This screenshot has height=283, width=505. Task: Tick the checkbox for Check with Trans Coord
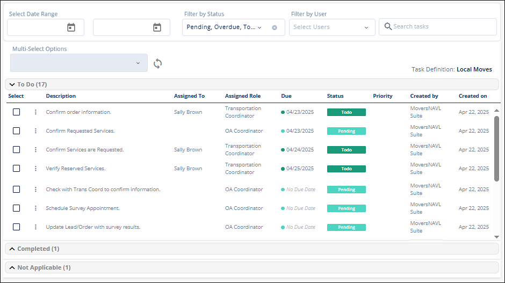click(x=17, y=190)
